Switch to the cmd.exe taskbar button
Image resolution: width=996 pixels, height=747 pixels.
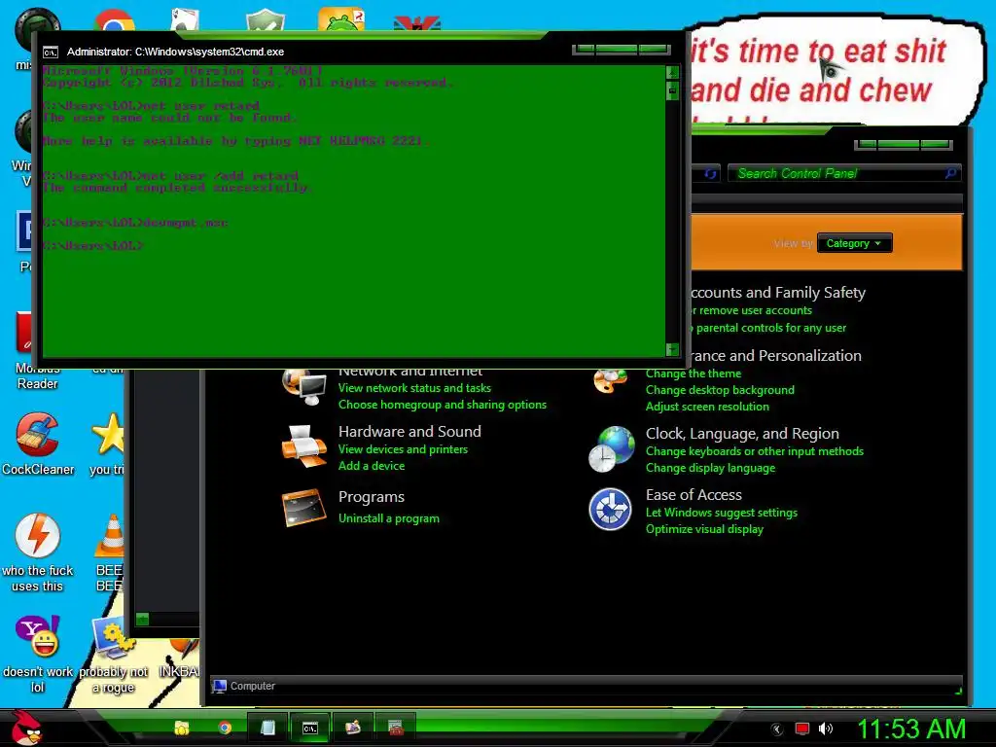[310, 728]
